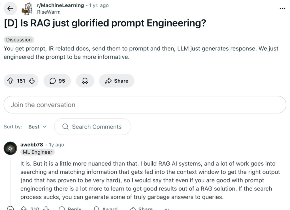
Task: Open the comment's three-dot options menu
Action: coord(167,209)
